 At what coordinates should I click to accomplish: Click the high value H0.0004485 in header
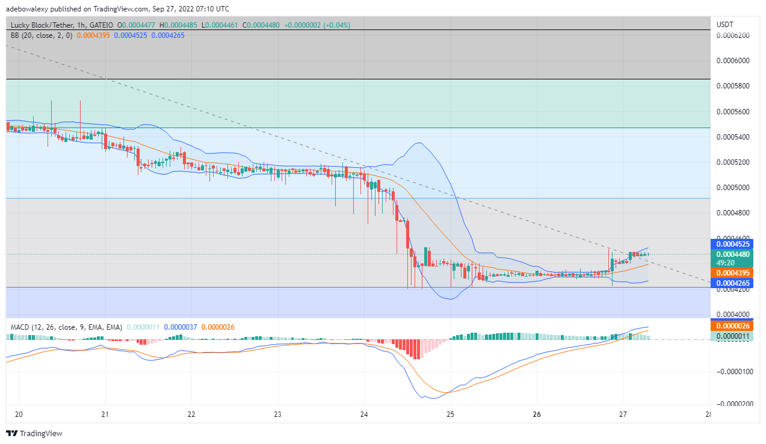pos(178,25)
